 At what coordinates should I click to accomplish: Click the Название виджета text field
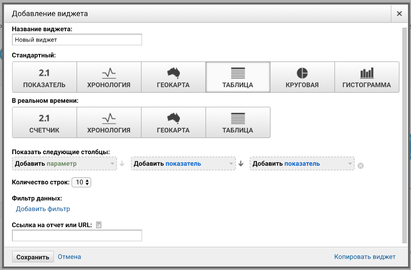click(77, 40)
